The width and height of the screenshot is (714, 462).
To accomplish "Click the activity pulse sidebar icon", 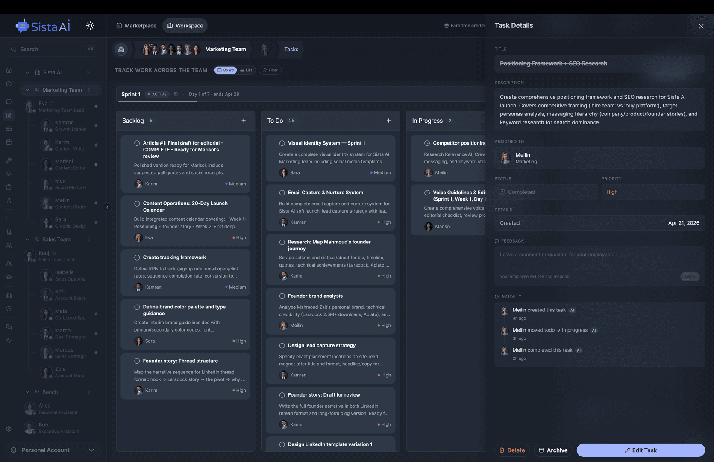I will [x=9, y=340].
